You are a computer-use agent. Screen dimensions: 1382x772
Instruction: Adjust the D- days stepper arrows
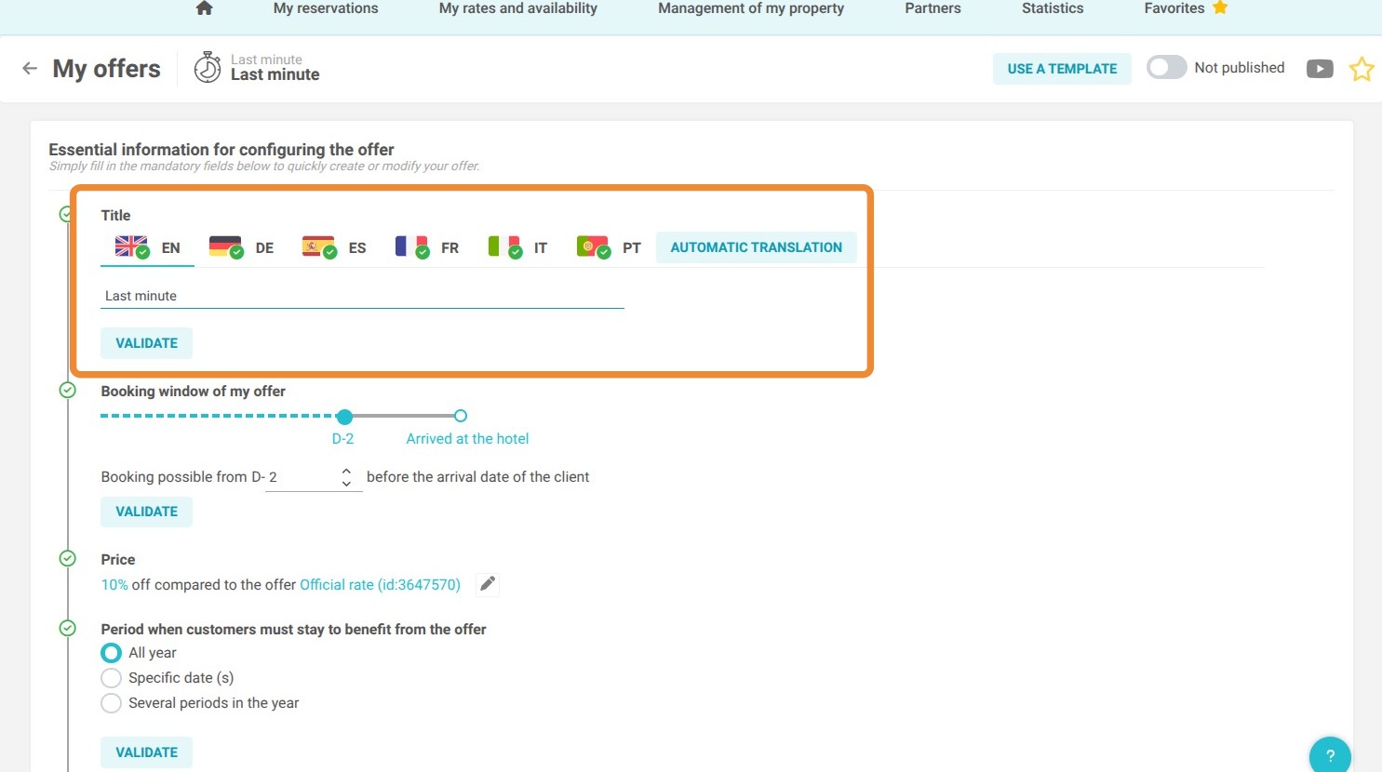click(x=346, y=477)
